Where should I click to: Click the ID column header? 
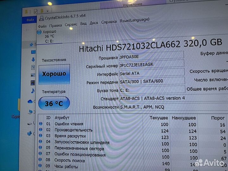tap(48, 117)
